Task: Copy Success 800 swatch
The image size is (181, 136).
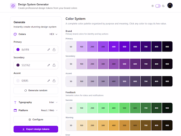Action: coord(156,108)
